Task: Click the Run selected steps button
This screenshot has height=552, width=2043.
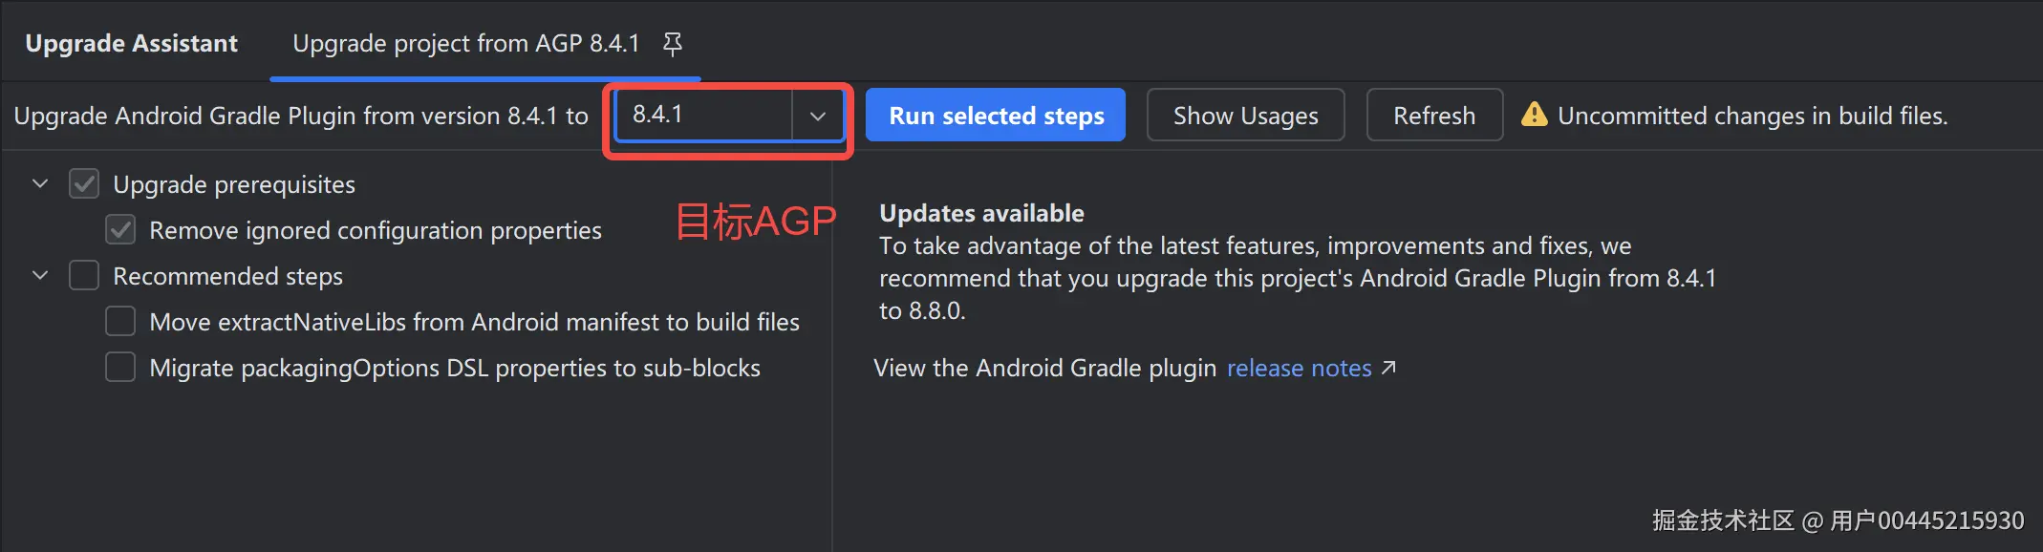Action: pos(996,116)
